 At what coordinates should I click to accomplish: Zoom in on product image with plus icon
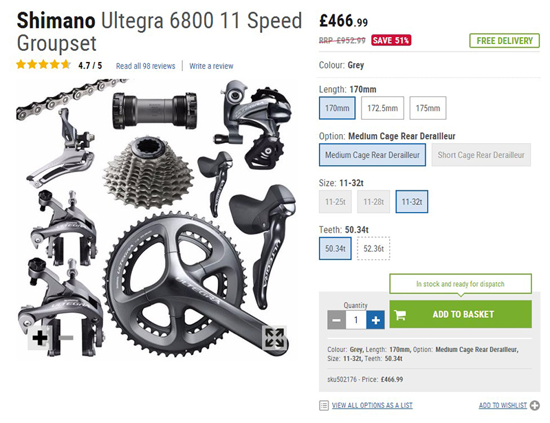(x=39, y=338)
